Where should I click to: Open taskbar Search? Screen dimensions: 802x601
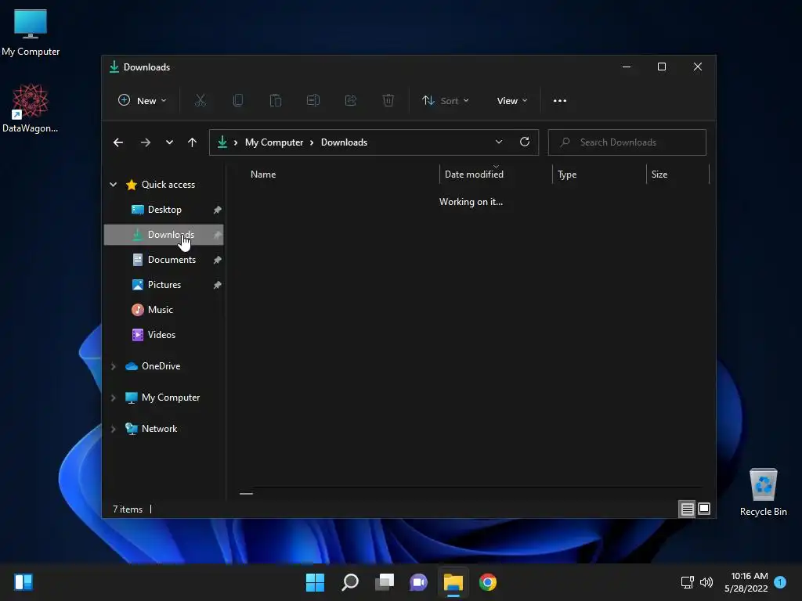pos(350,582)
